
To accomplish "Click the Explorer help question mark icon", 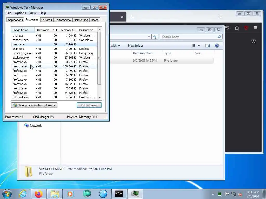I will (x=217, y=46).
